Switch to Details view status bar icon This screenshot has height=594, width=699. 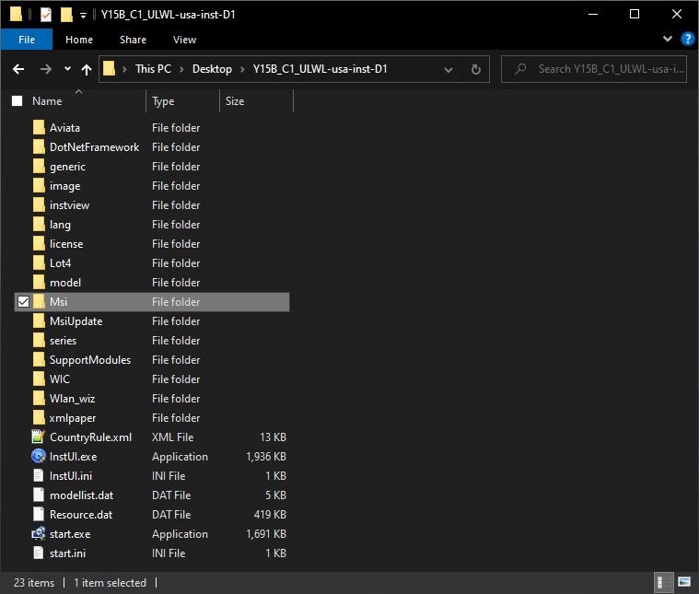click(663, 582)
